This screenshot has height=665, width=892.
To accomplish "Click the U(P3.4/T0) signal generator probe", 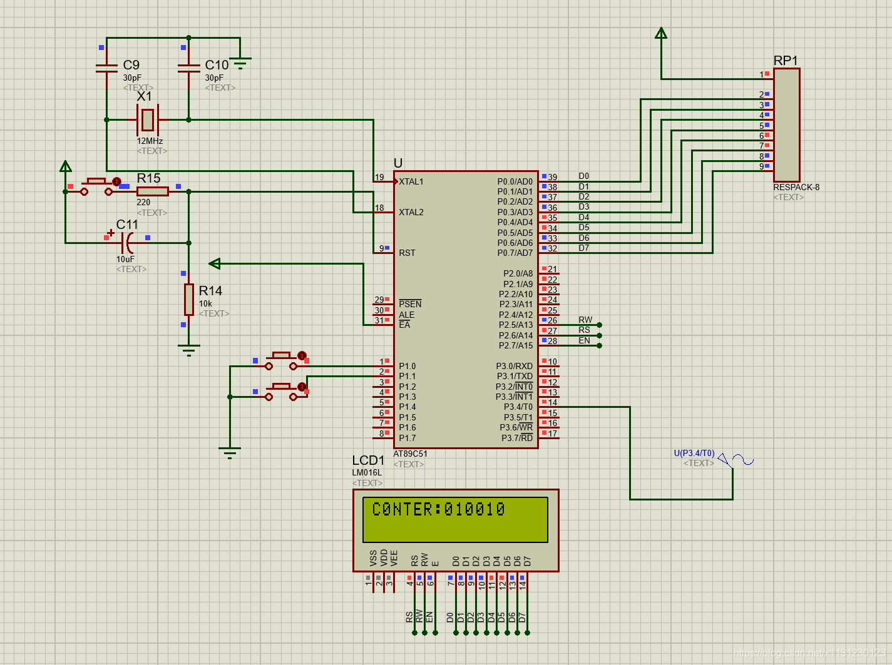I will point(736,461).
